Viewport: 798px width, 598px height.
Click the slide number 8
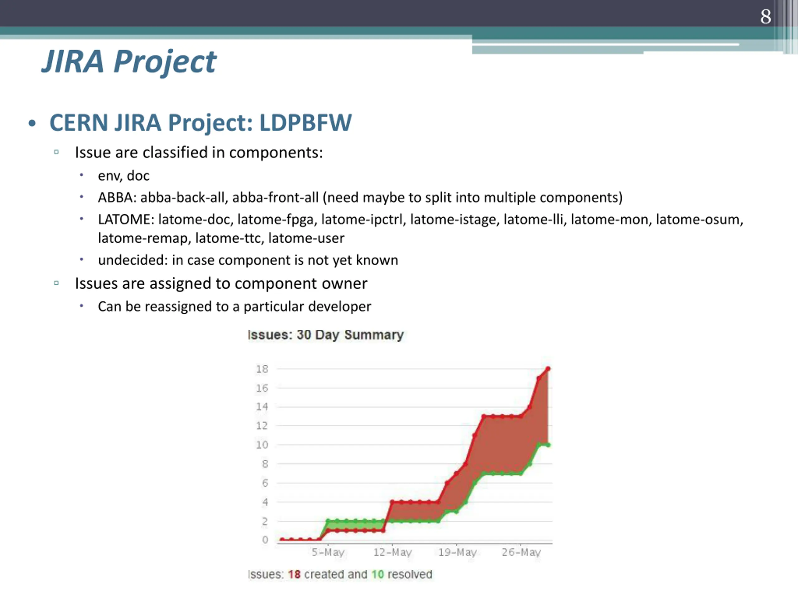766,17
